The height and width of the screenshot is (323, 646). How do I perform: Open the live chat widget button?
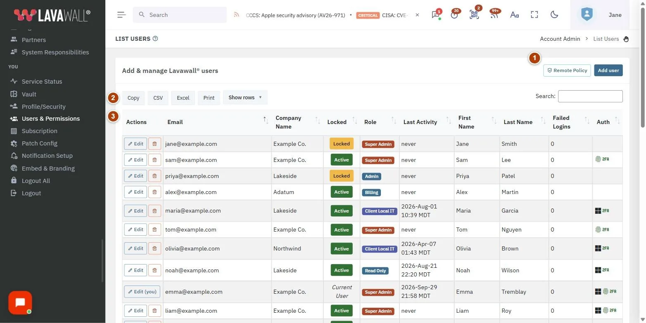pos(20,303)
